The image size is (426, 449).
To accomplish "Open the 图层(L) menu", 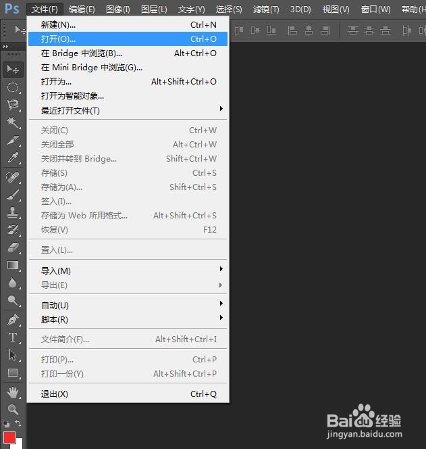I will [x=154, y=9].
